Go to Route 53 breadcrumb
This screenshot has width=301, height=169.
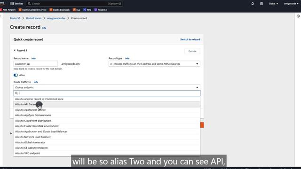tap(15, 18)
